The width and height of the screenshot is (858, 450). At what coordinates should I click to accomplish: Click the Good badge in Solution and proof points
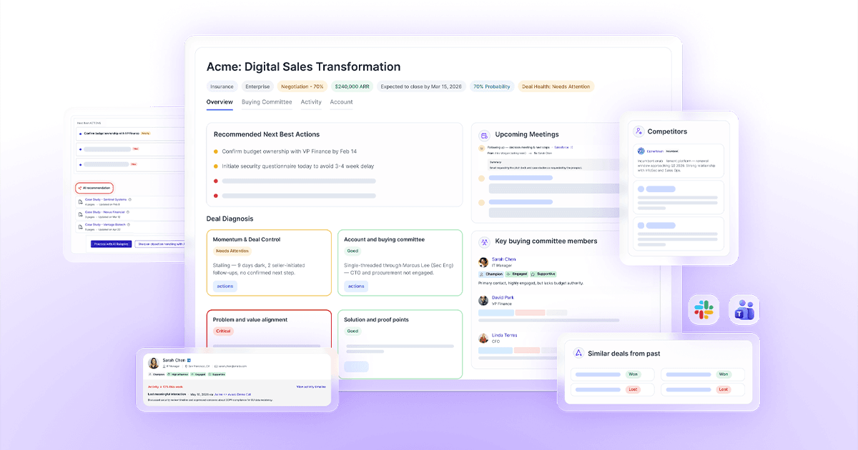tap(352, 331)
